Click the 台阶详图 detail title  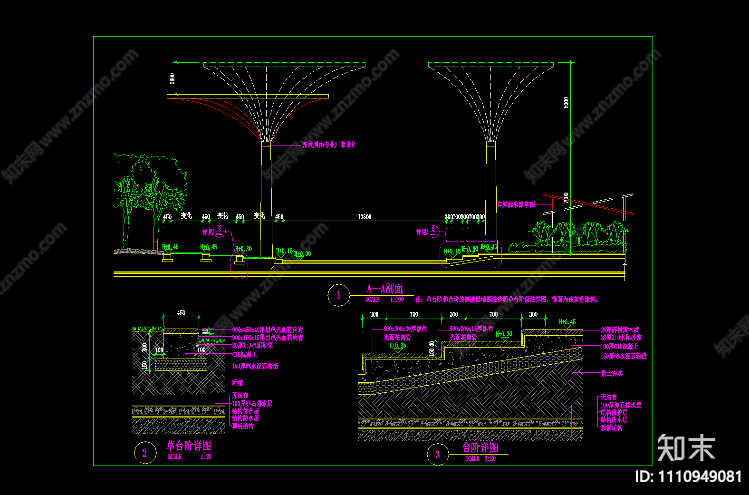pyautogui.click(x=480, y=447)
